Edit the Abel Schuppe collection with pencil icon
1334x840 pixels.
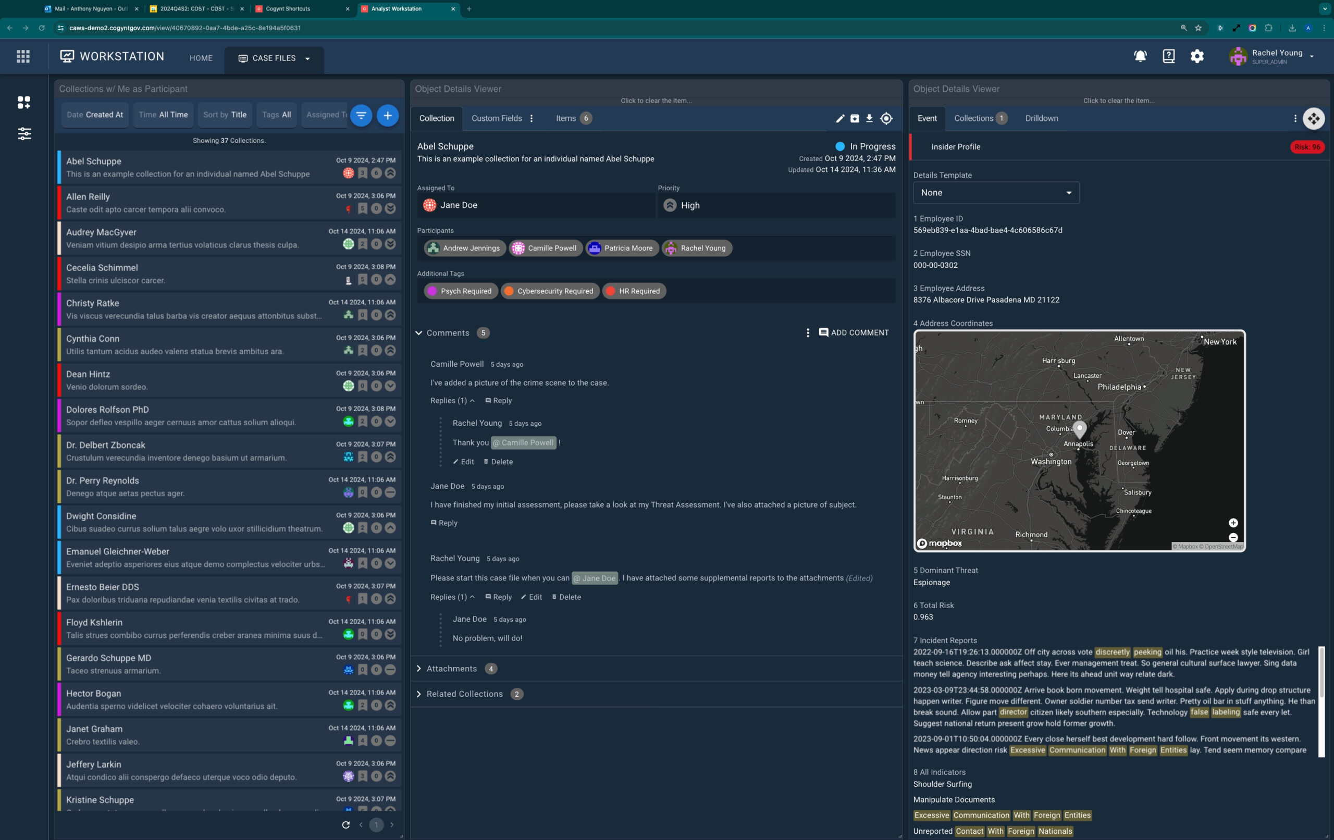click(840, 119)
